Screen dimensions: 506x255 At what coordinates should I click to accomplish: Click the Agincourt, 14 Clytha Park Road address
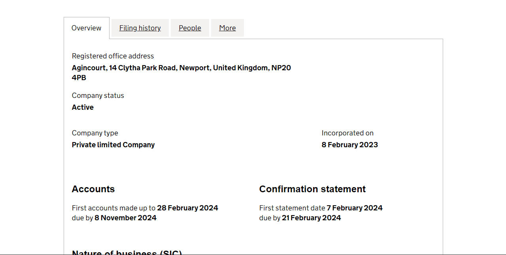point(181,68)
